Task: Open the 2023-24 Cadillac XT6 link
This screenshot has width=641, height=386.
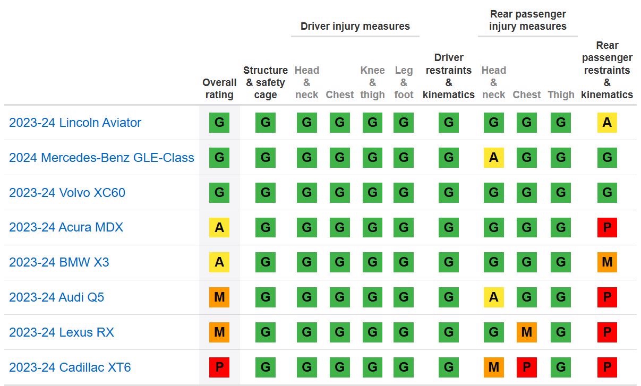Action: point(70,367)
